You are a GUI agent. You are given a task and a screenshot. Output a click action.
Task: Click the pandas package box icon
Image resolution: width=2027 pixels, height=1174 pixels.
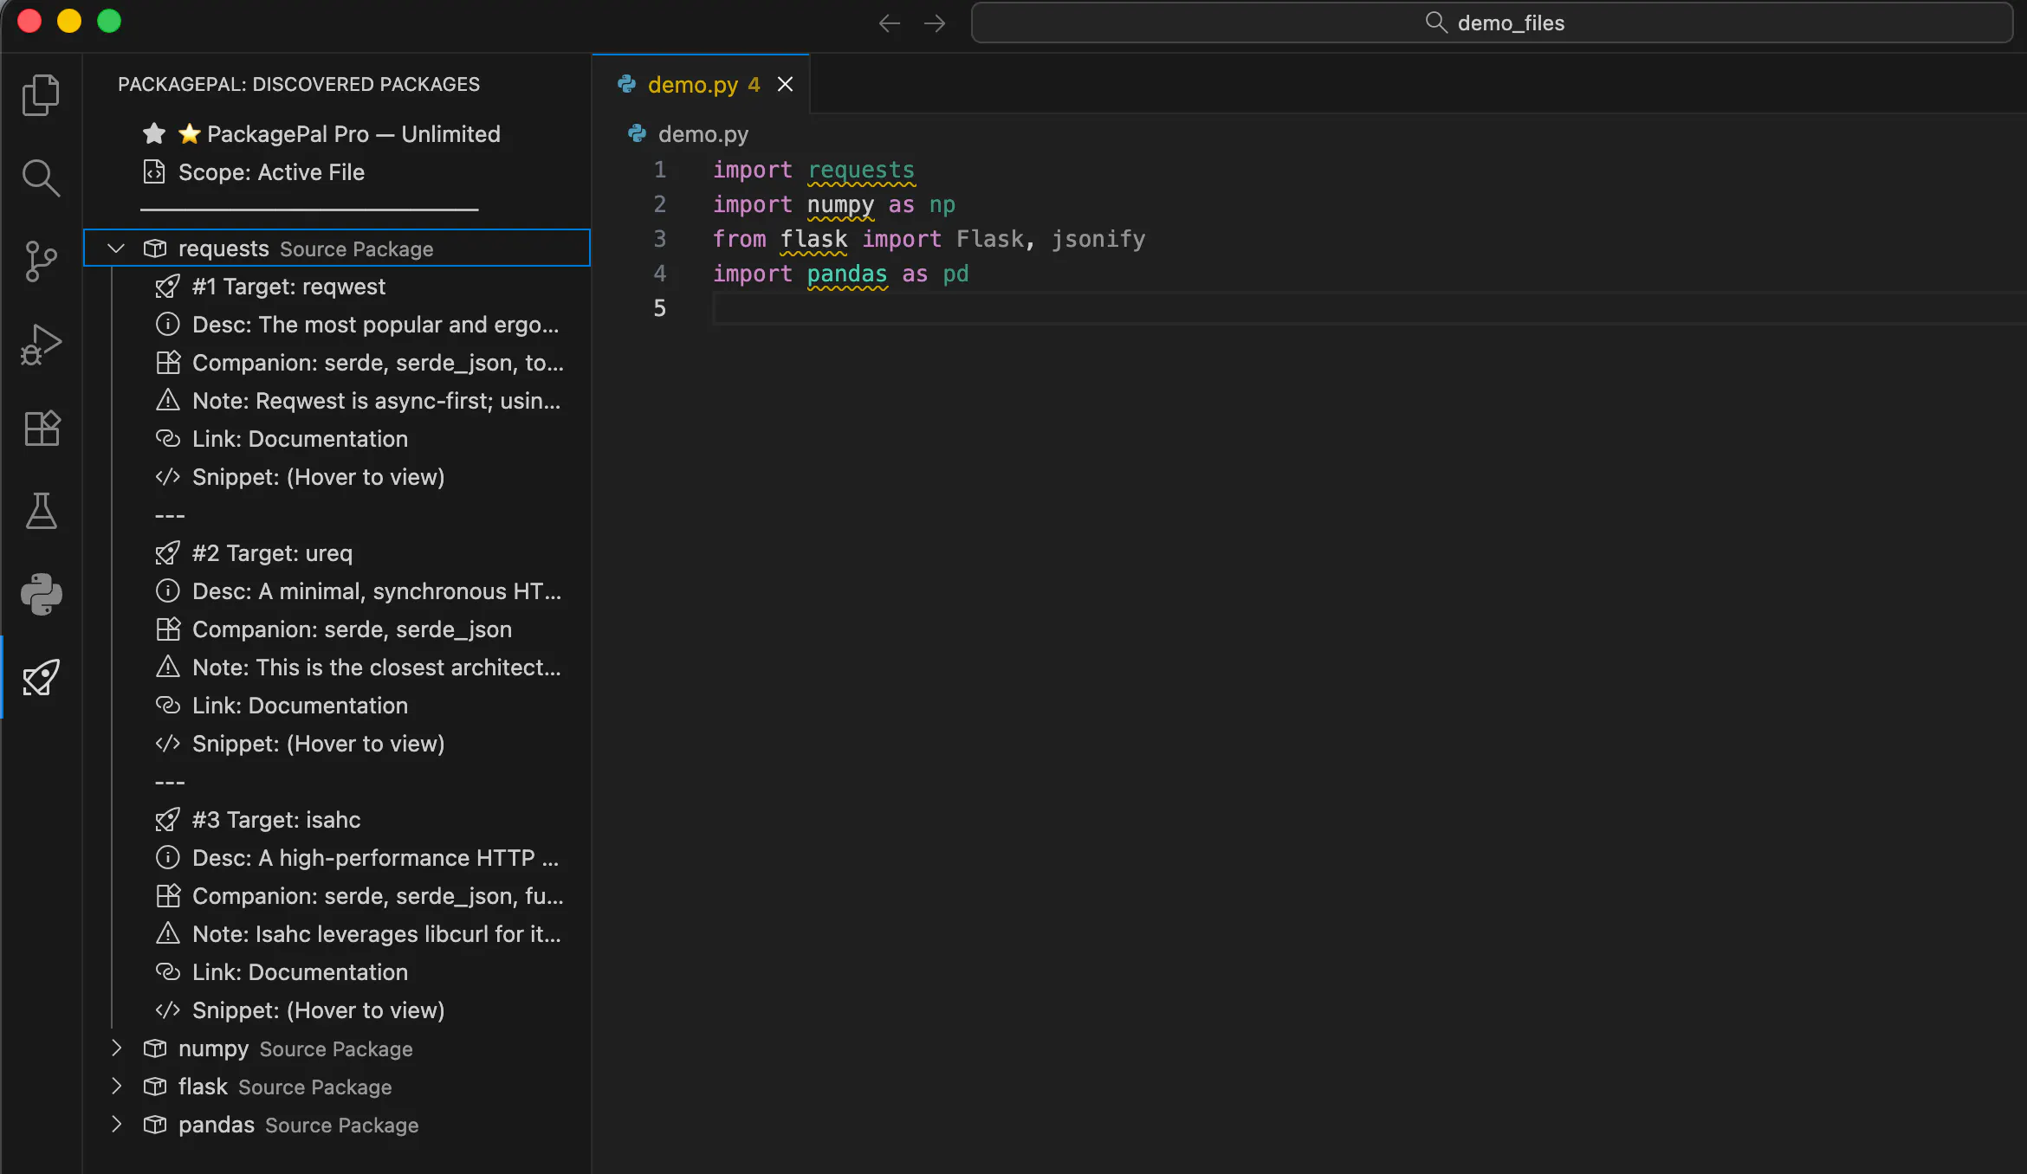154,1125
